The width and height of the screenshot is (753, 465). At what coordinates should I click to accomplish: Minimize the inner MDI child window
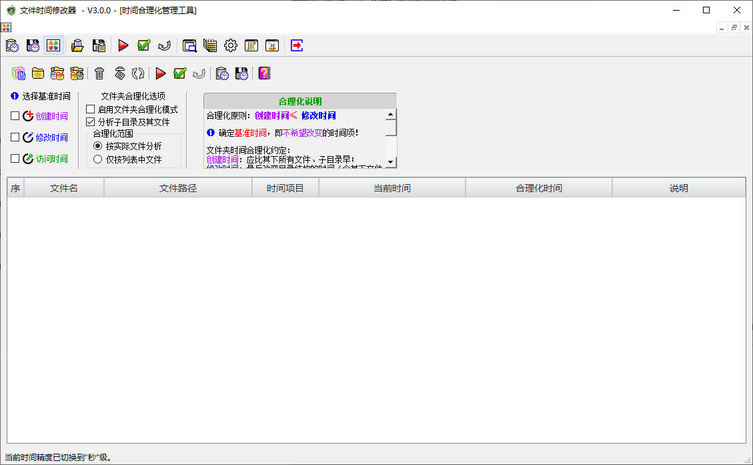point(721,27)
